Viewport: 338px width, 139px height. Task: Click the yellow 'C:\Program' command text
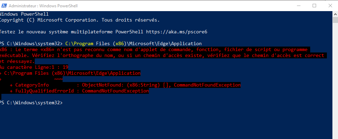(79, 44)
